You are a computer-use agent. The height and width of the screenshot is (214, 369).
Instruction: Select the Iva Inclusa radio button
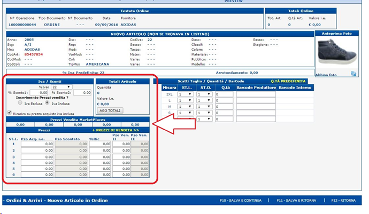(47, 102)
